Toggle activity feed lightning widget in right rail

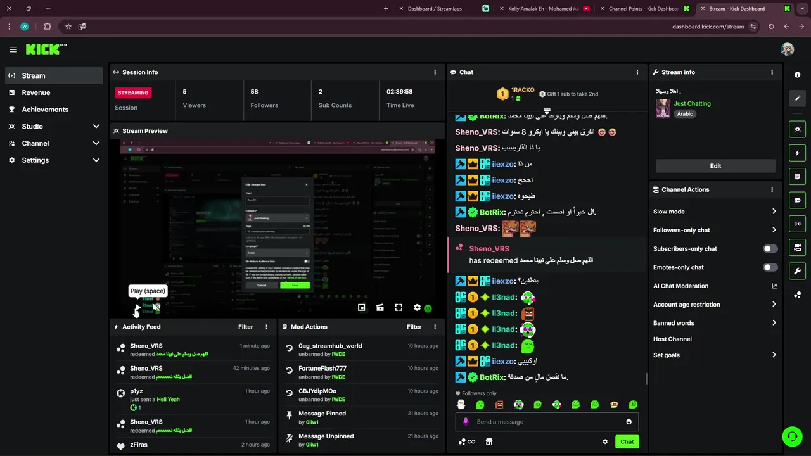(x=797, y=153)
